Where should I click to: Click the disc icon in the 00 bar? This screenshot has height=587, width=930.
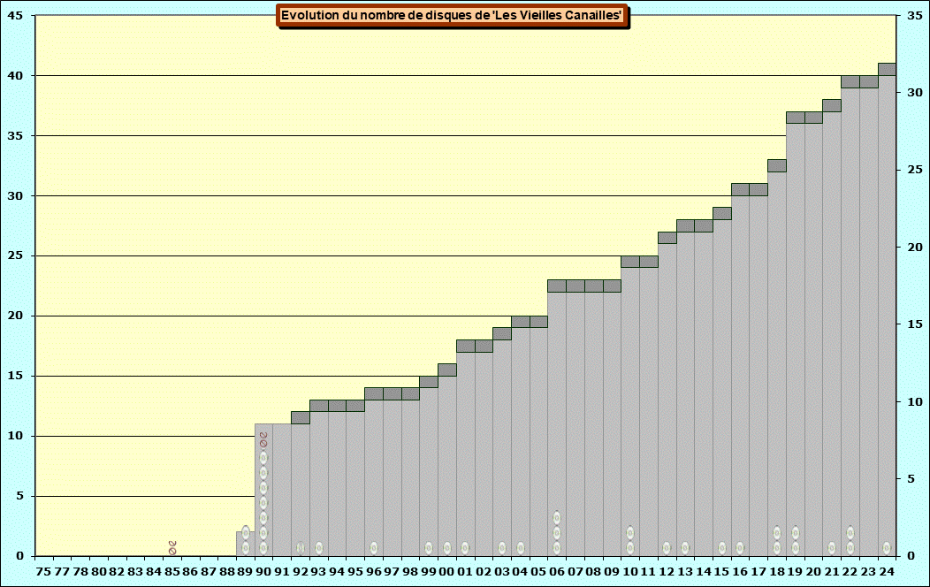447,548
